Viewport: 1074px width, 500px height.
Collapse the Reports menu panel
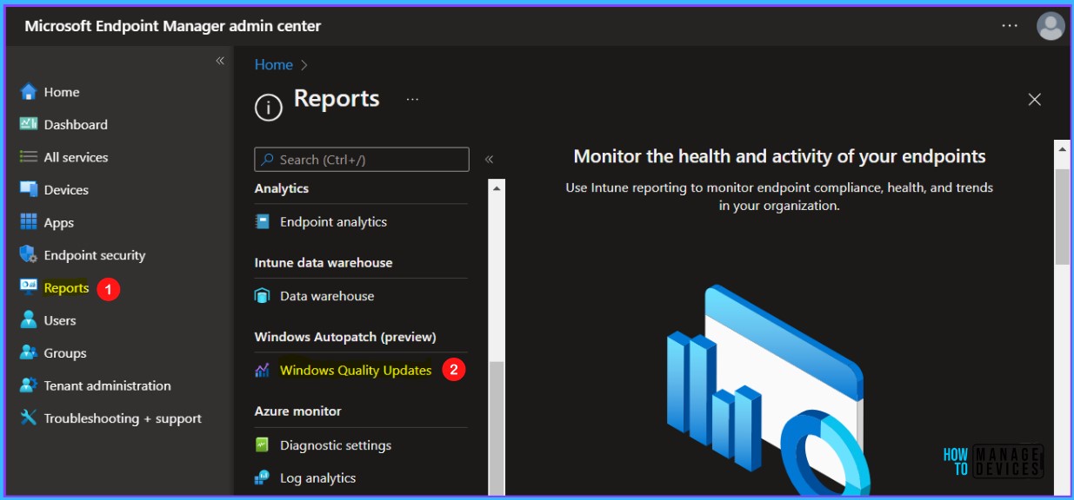point(489,160)
